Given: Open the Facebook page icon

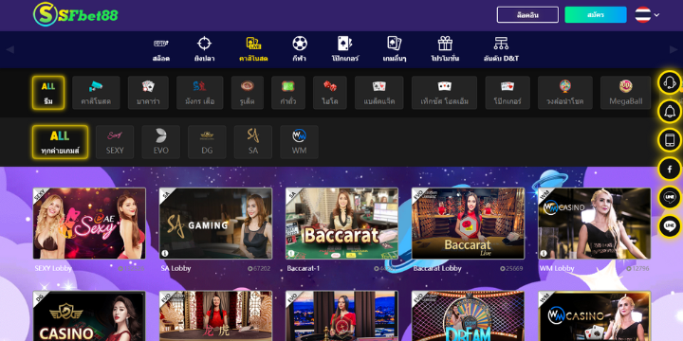Looking at the screenshot, I should [x=670, y=169].
